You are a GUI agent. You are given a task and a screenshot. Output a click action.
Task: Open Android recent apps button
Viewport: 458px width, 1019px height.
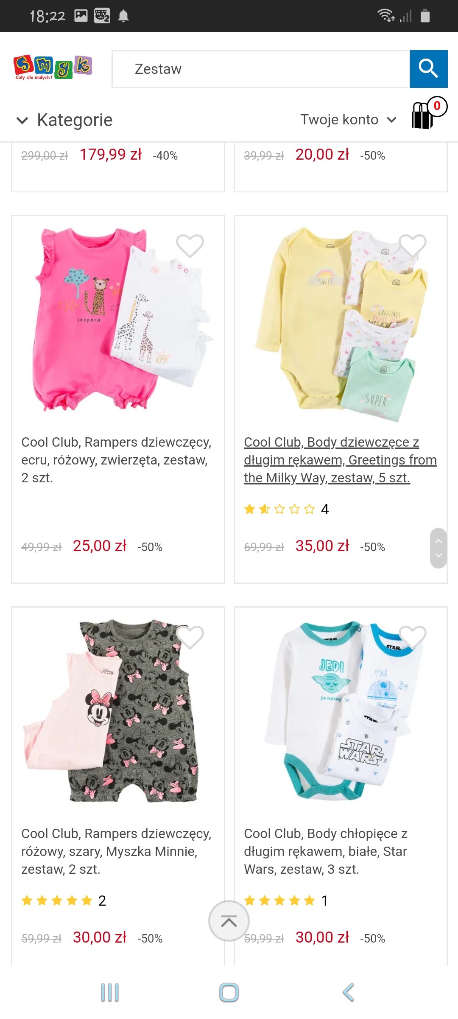110,992
